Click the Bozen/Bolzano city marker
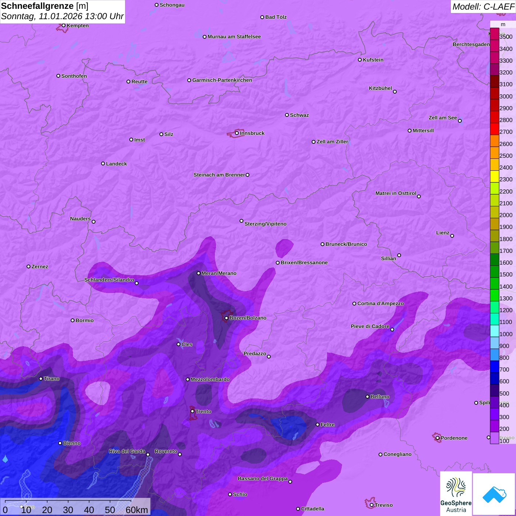The width and height of the screenshot is (516, 516). point(227,318)
